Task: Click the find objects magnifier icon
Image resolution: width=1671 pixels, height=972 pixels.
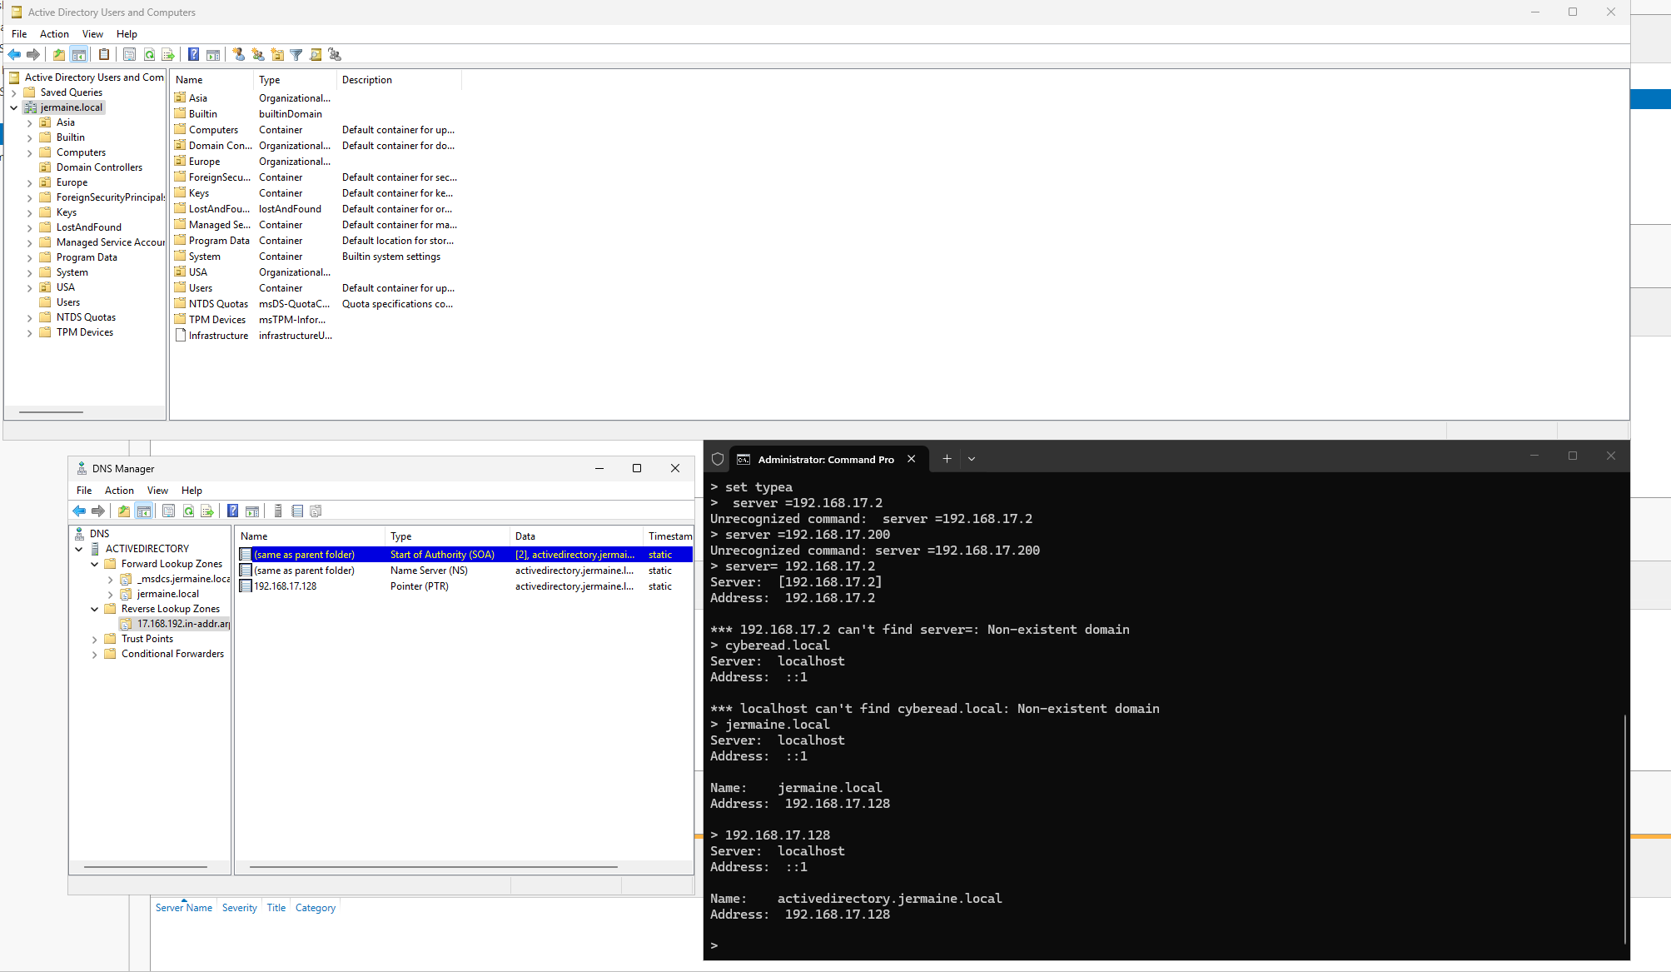Action: pyautogui.click(x=316, y=55)
